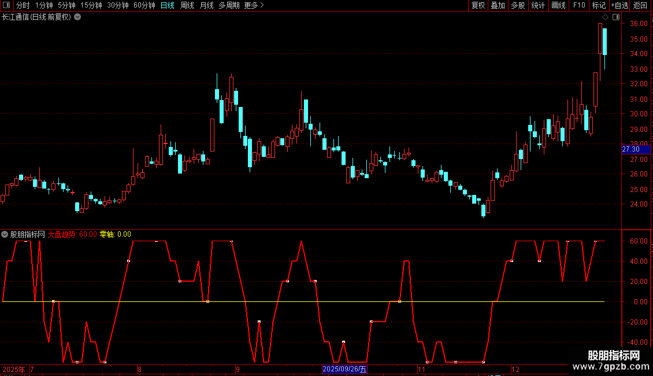Select the 1分钟 period tab
The height and width of the screenshot is (376, 653).
pos(44,5)
